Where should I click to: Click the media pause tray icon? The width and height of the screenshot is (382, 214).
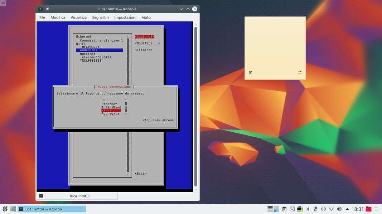click(x=323, y=209)
